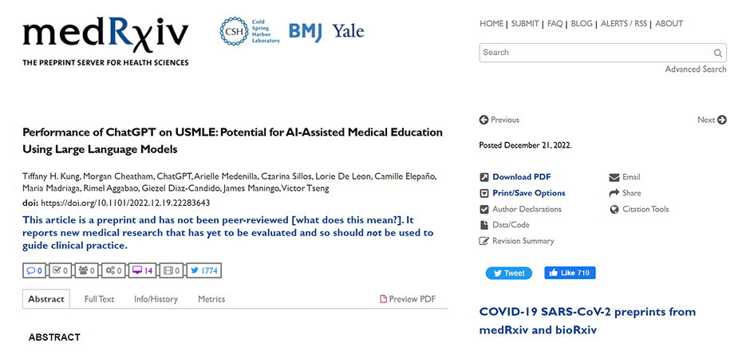Open the Data/Code section

coord(504,225)
